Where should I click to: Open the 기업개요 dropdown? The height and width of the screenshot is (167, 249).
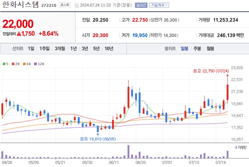point(159,5)
